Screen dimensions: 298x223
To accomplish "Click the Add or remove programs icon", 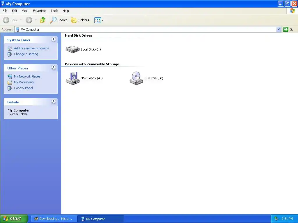I will 10,48.
